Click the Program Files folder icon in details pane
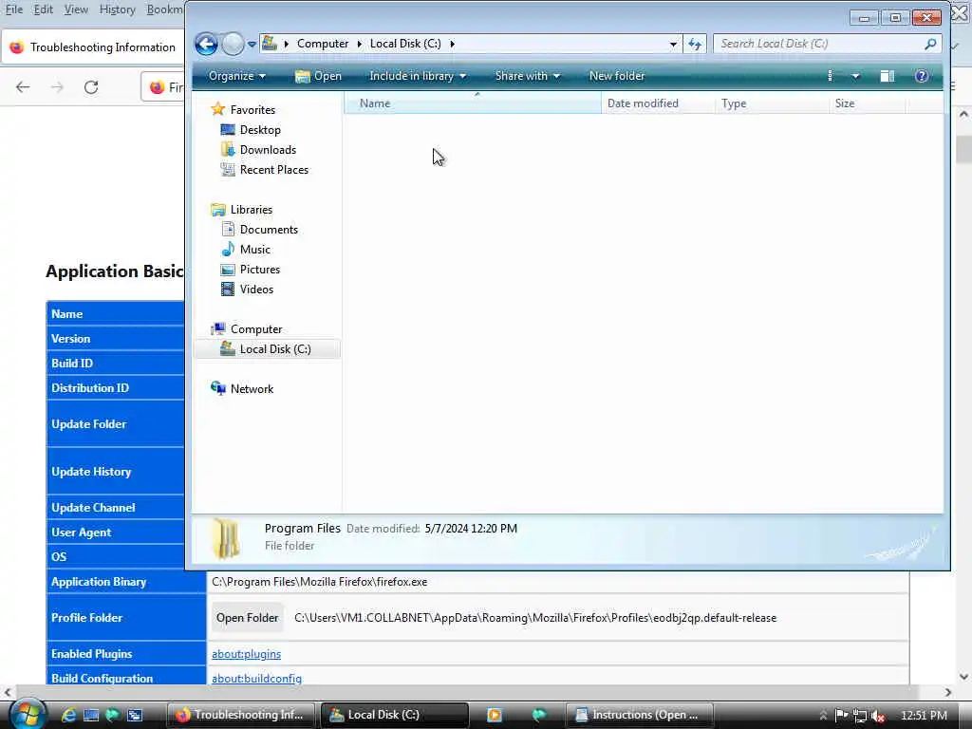The image size is (972, 729). [x=225, y=538]
